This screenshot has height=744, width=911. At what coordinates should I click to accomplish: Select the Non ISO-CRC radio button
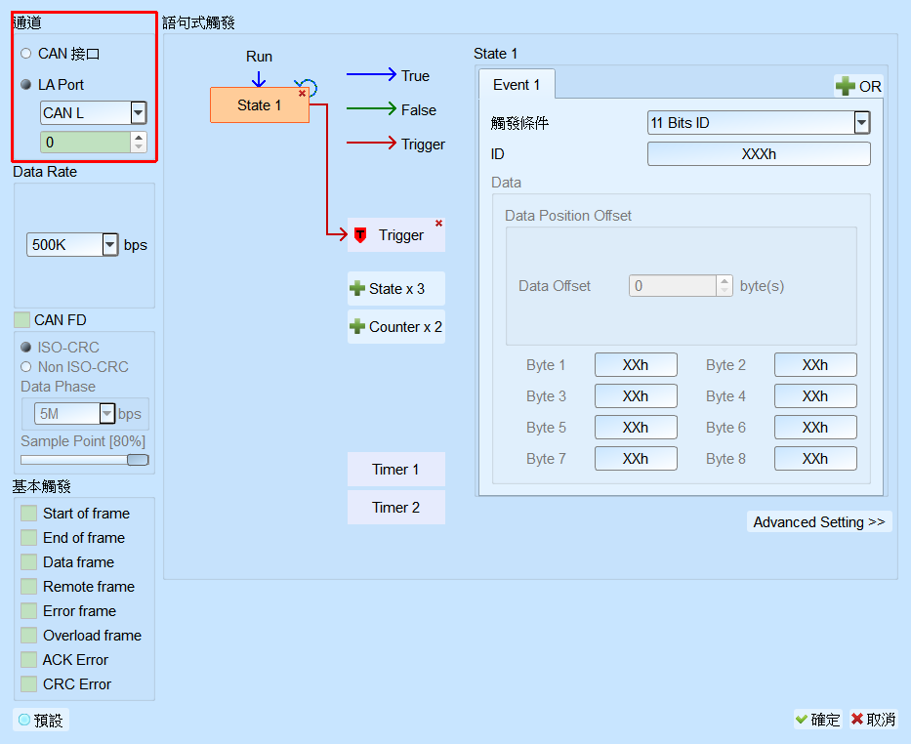pos(25,367)
